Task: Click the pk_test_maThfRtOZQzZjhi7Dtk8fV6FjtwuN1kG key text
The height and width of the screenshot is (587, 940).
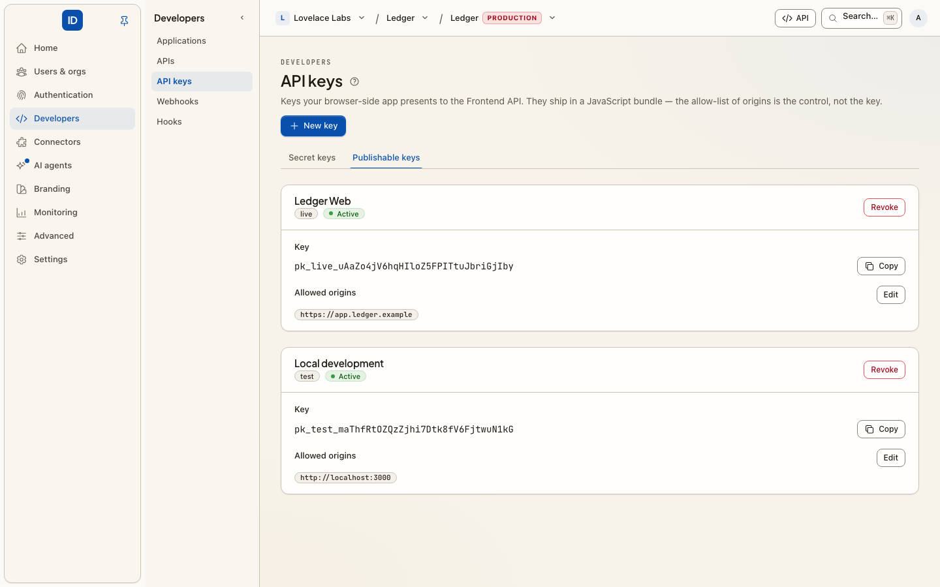Action: (x=404, y=429)
